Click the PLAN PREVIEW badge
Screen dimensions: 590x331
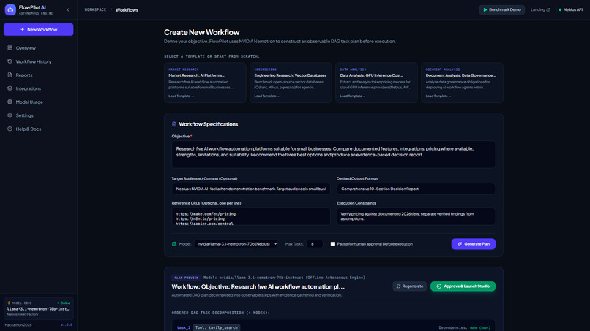pyautogui.click(x=186, y=278)
